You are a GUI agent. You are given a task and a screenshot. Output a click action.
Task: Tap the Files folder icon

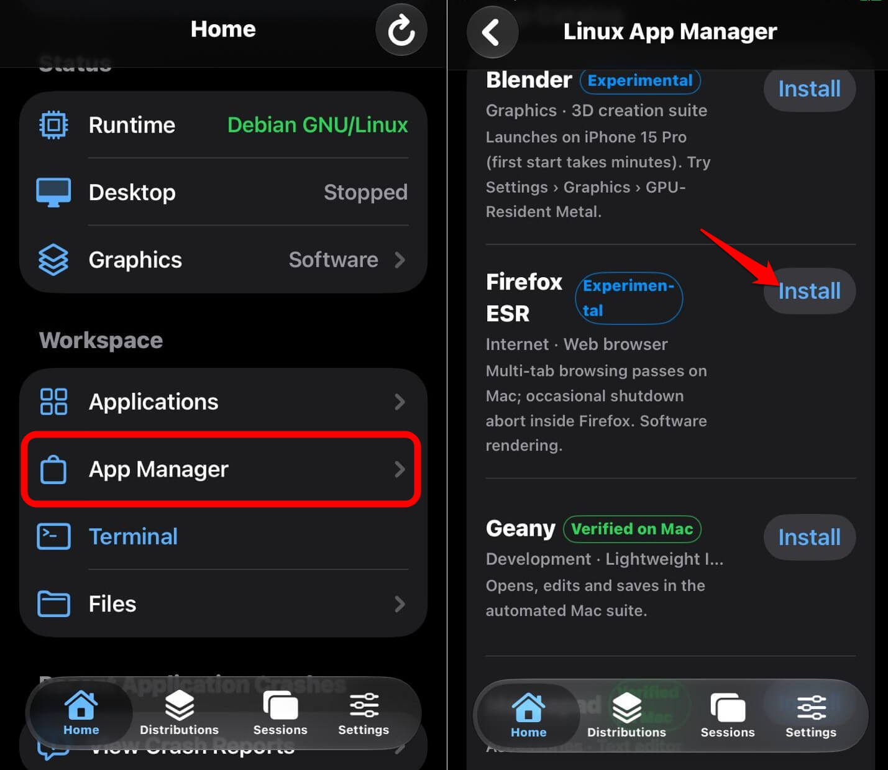(x=53, y=603)
